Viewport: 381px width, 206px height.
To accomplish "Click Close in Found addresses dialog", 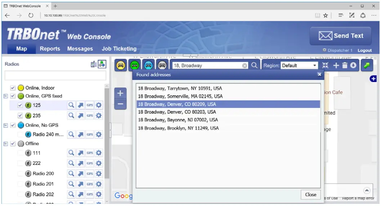I will (310, 194).
